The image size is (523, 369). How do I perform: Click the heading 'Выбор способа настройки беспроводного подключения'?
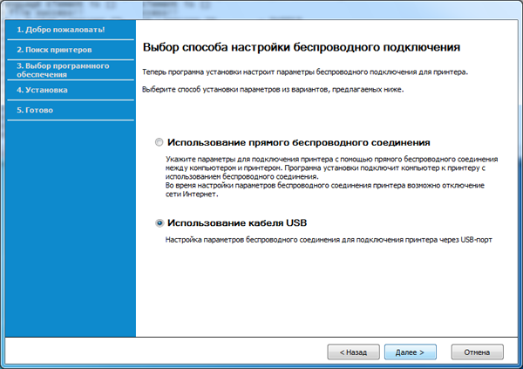pyautogui.click(x=301, y=45)
